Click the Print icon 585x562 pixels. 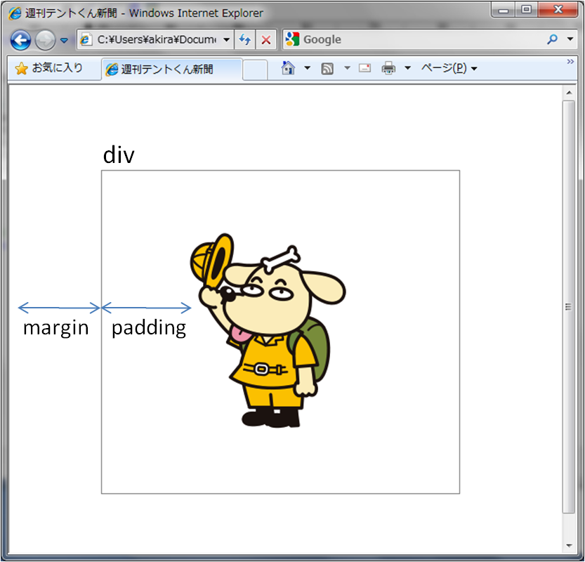(388, 68)
